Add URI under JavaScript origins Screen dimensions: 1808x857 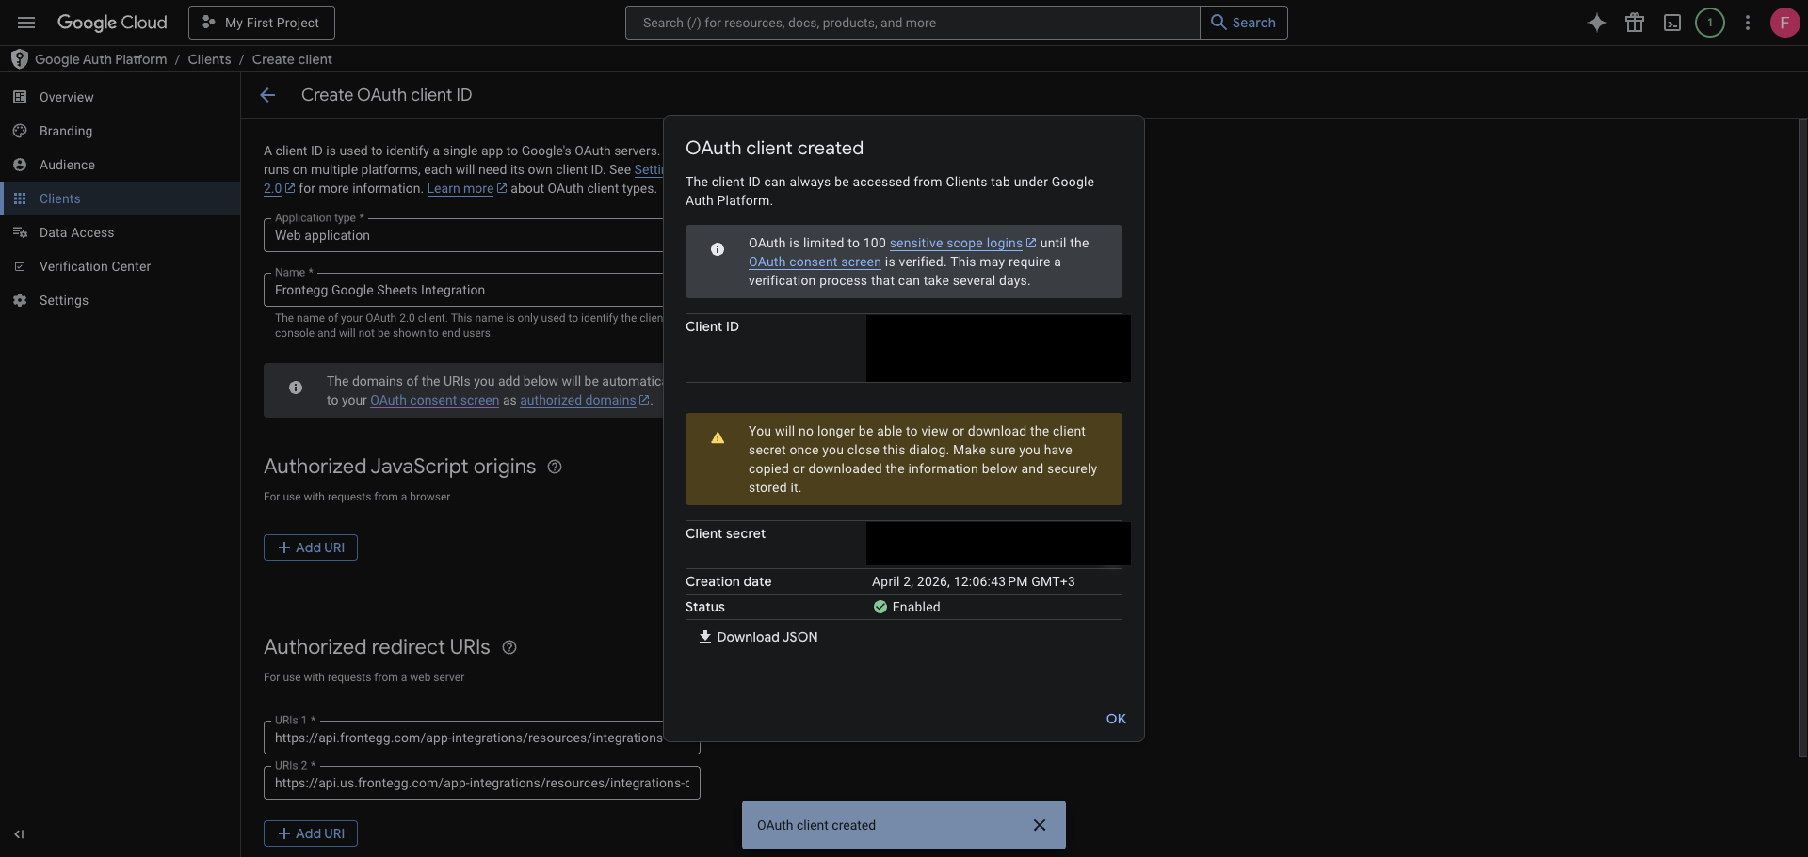coord(311,548)
